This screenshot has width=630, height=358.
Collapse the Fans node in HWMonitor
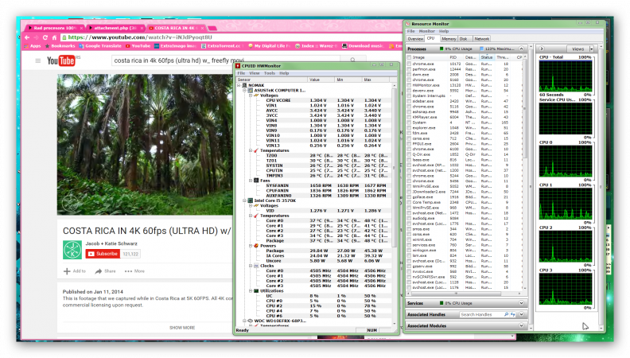point(251,181)
